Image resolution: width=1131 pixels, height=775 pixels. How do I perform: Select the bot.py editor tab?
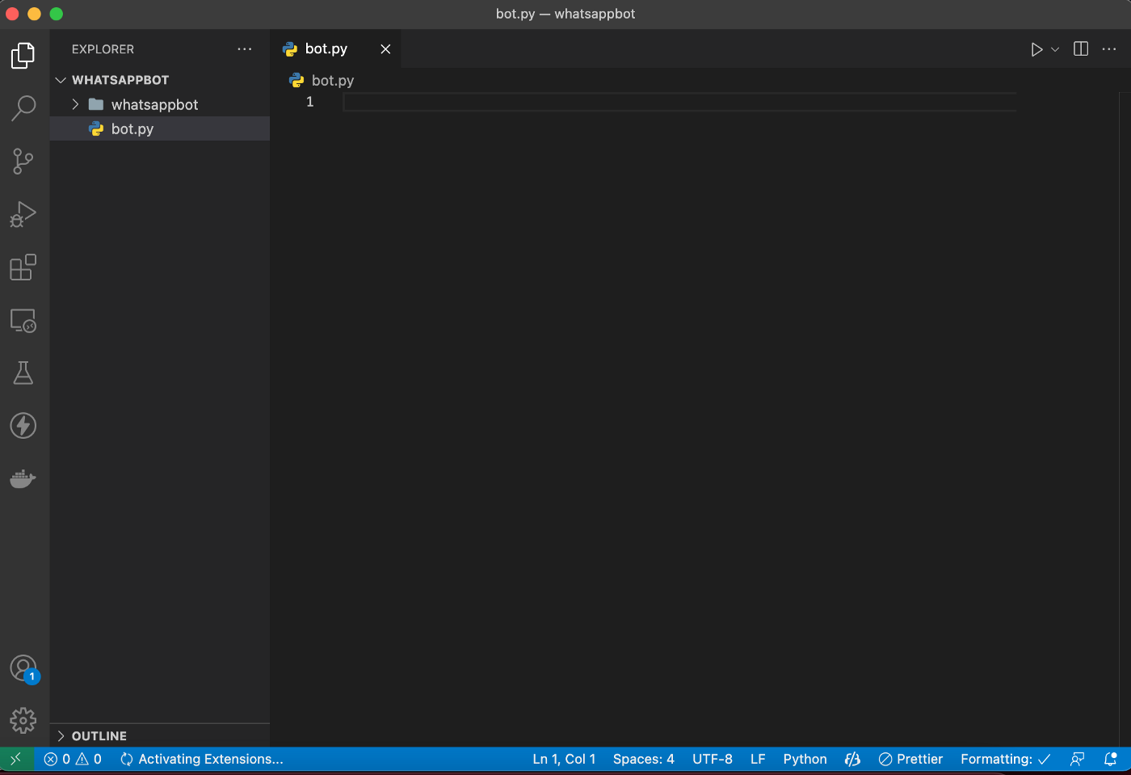coord(326,49)
